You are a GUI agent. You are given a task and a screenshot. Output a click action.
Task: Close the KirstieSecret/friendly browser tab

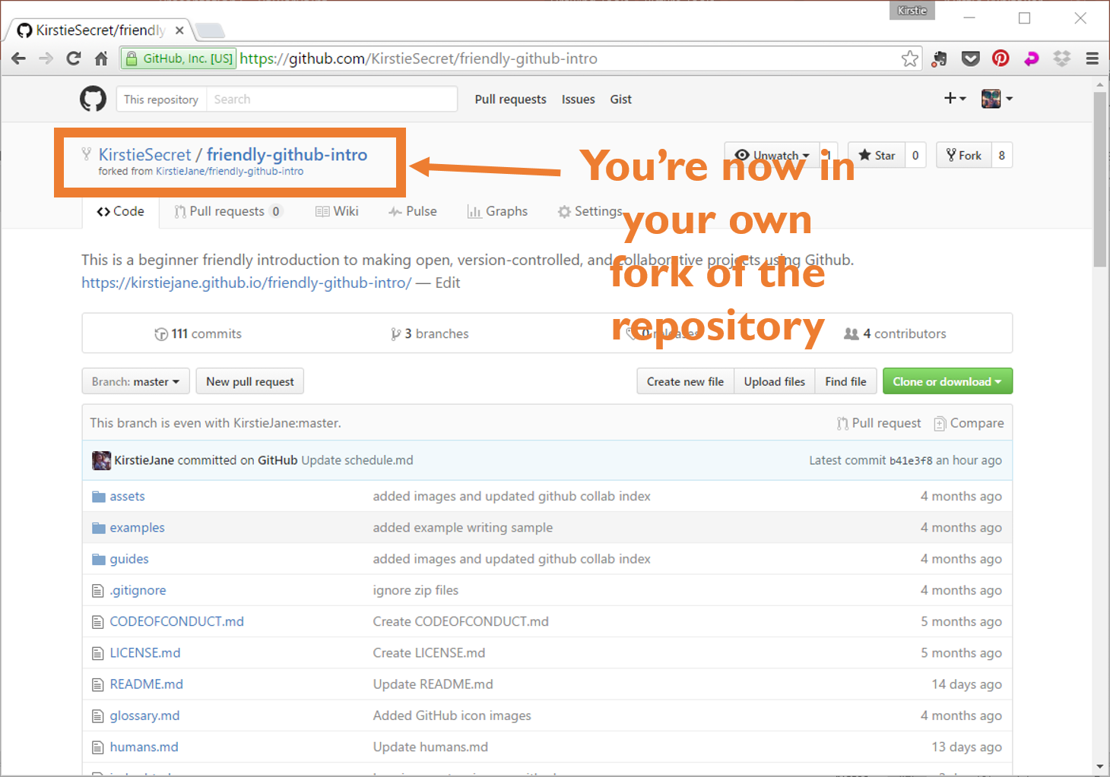[179, 30]
